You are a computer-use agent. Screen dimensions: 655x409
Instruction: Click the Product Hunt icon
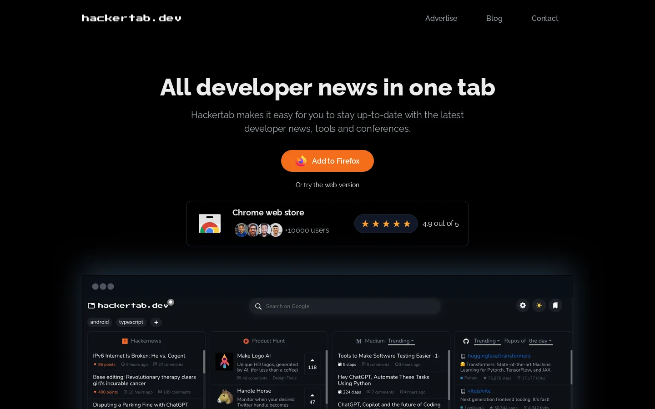(246, 341)
